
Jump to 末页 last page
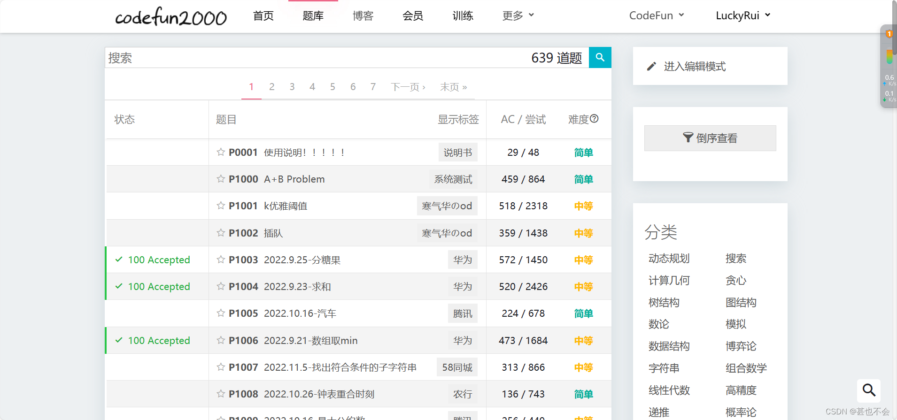pos(453,87)
